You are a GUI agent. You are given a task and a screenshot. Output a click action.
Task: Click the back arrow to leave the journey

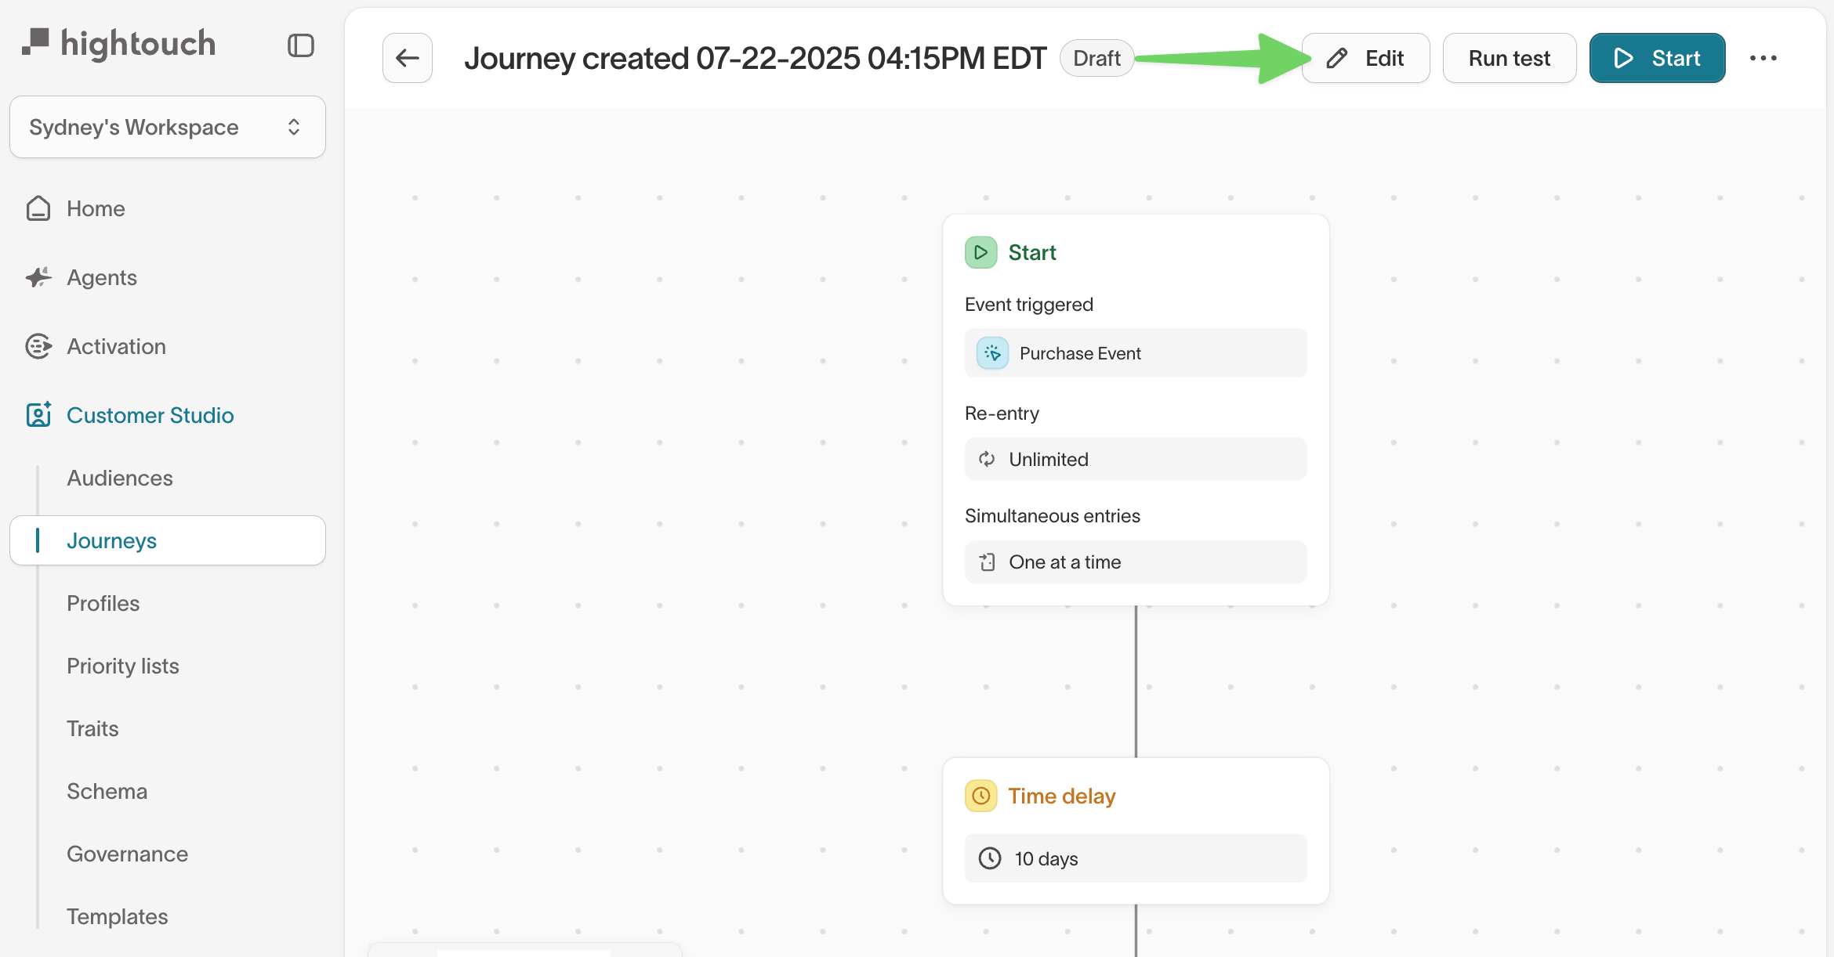(x=407, y=57)
